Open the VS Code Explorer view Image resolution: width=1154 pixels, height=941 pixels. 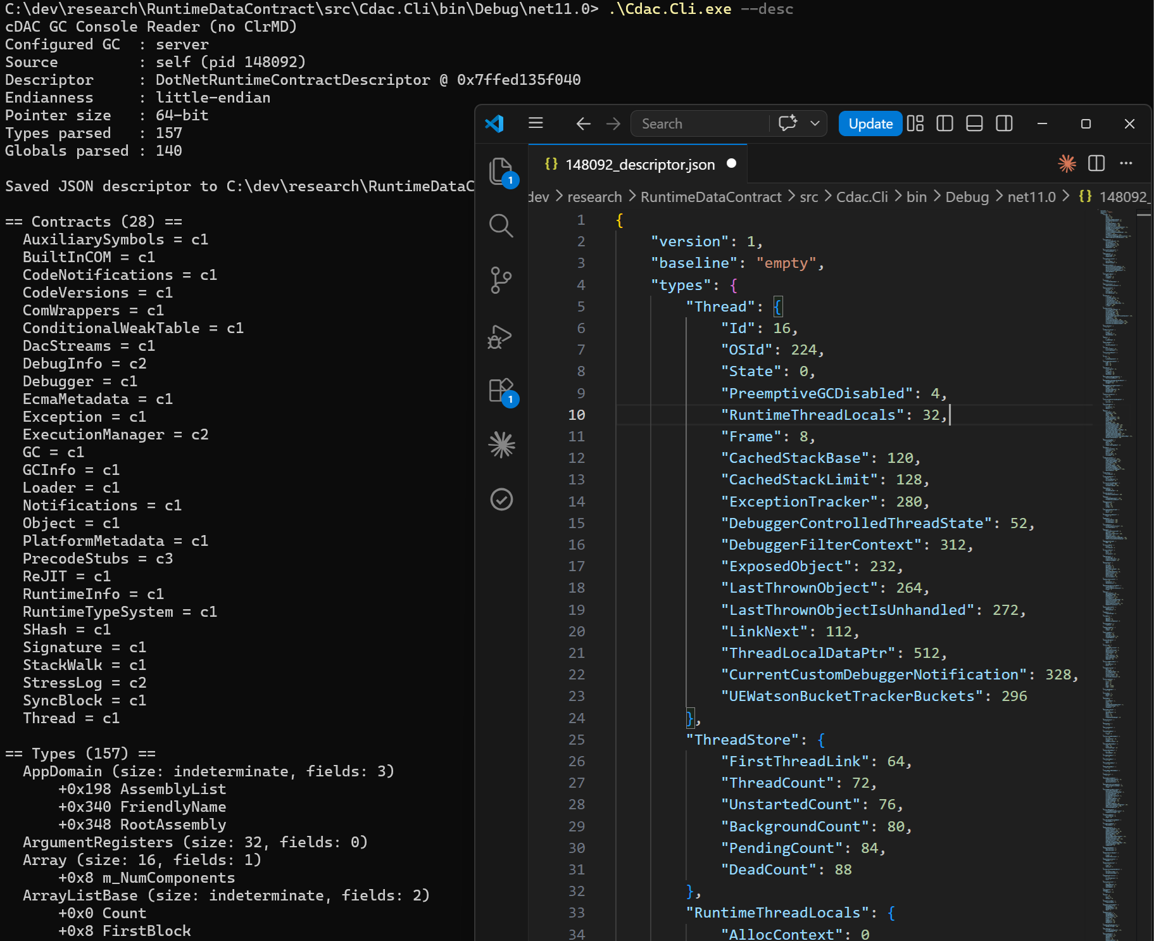pos(501,172)
